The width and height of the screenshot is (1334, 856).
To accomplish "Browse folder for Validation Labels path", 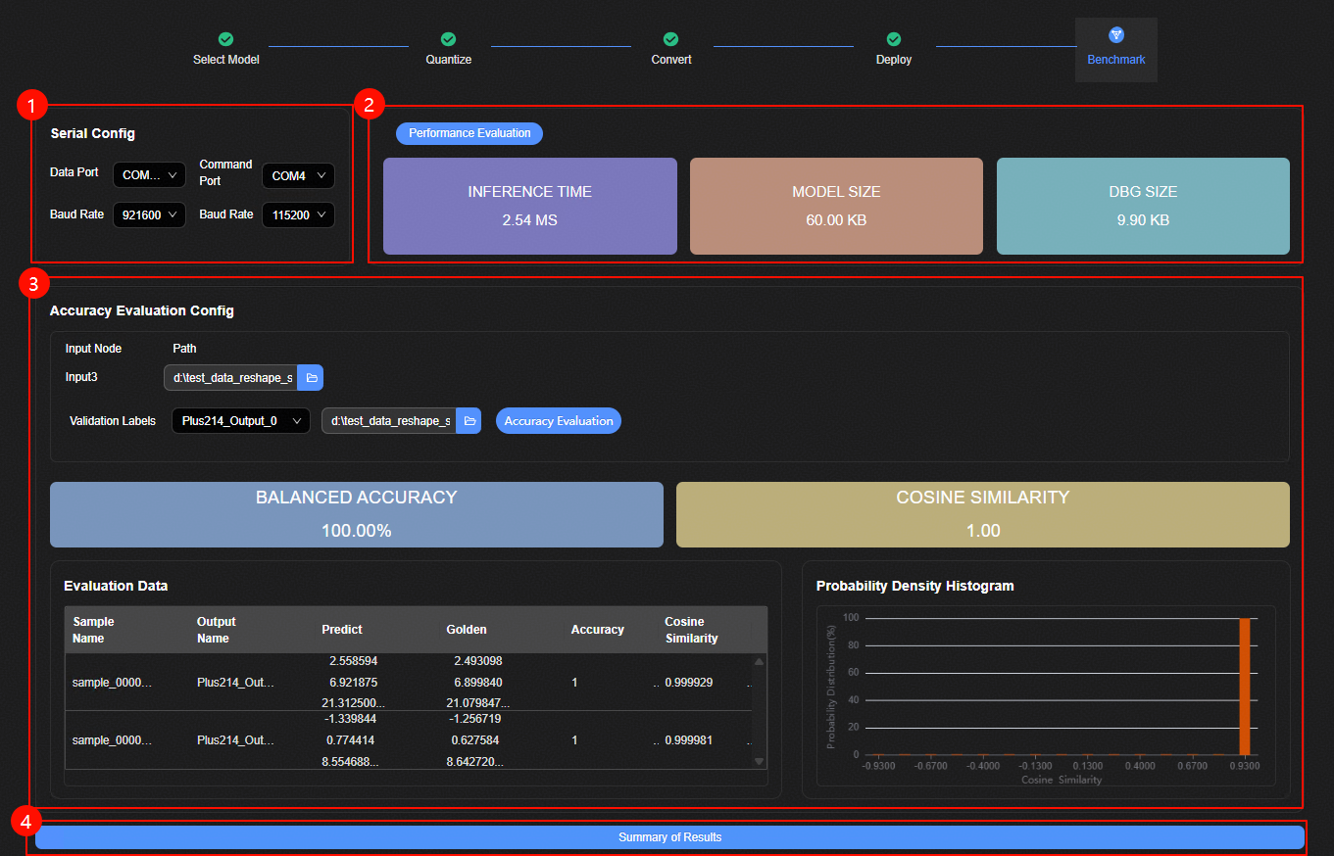I will (x=469, y=421).
